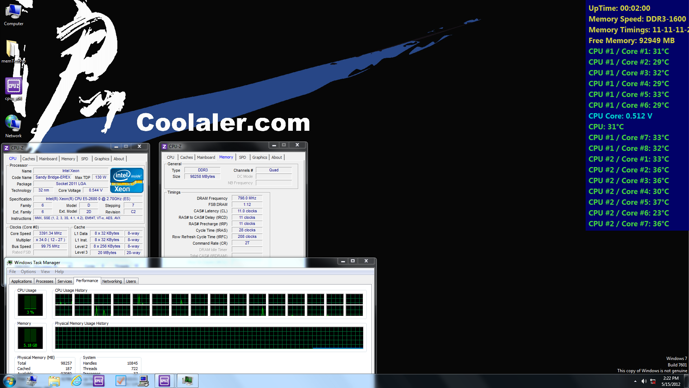Switch to Services tab in Task Manager

(x=65, y=281)
